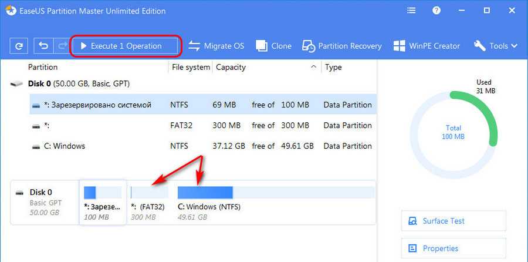
Task: Click the pin icon in title bar
Action: [411, 11]
